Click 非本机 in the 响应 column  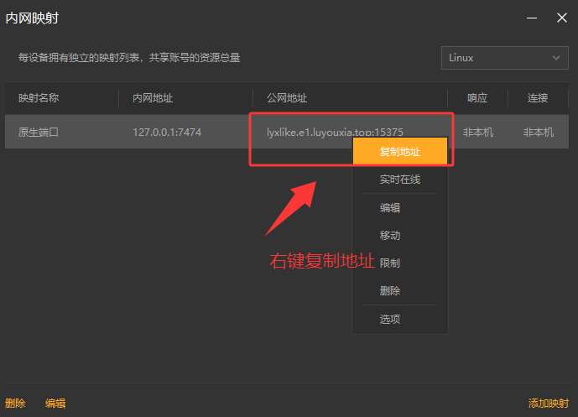[477, 132]
